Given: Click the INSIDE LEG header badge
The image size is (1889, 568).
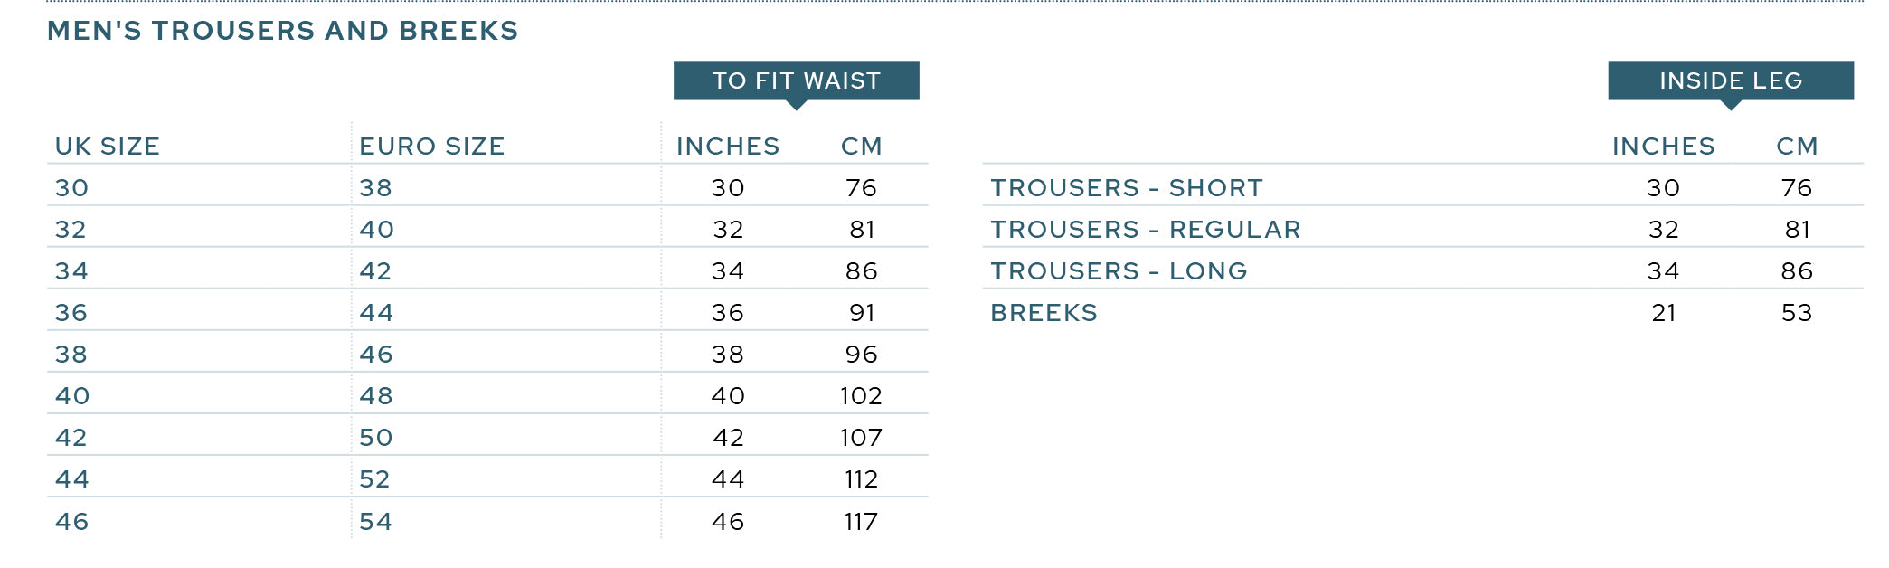Looking at the screenshot, I should pos(1731,81).
